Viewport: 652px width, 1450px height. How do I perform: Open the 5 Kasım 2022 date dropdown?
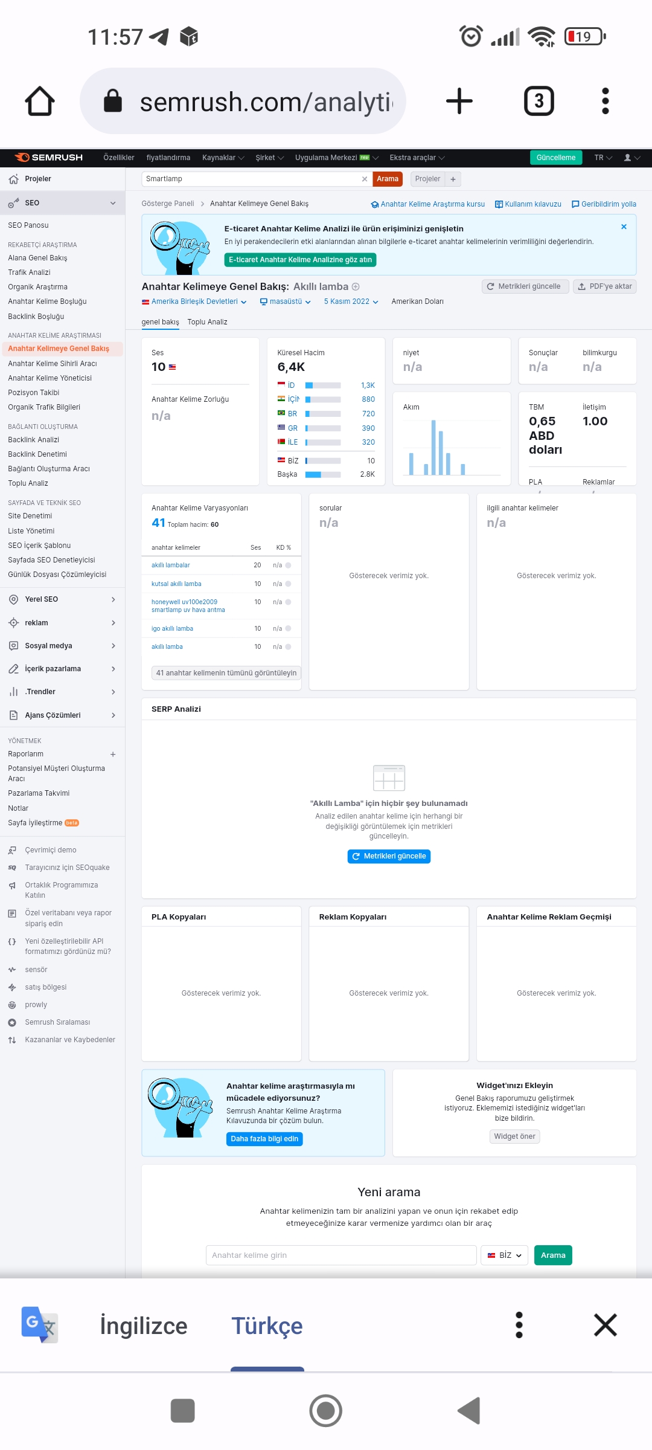[351, 301]
